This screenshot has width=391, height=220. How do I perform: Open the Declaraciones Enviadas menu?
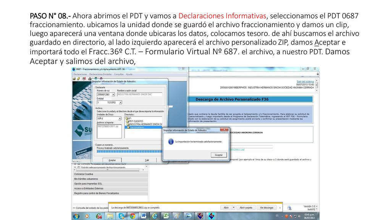(100, 74)
